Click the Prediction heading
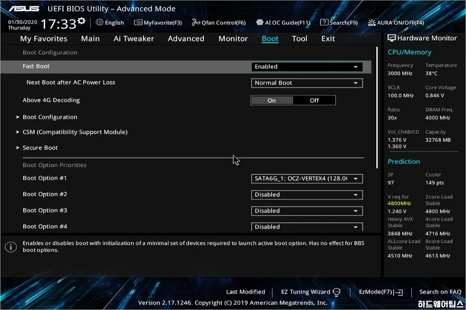 pos(404,161)
